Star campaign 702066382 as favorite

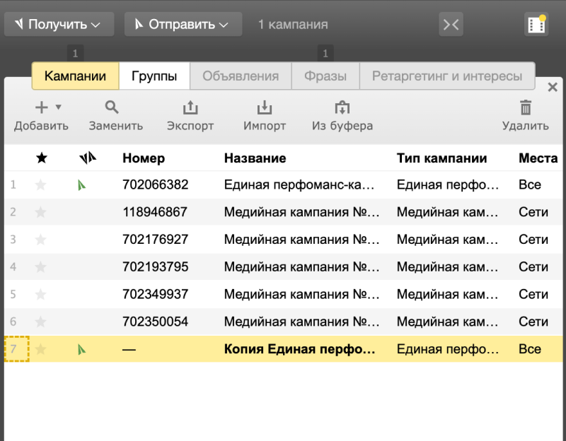[41, 185]
